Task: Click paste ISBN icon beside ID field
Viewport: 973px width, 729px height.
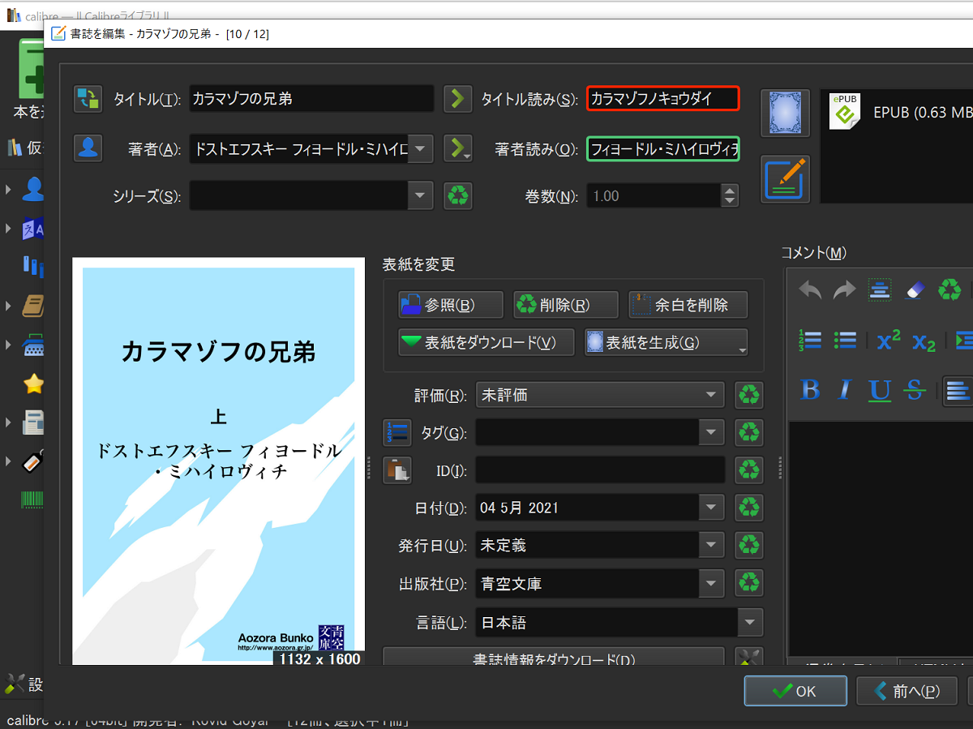Action: pyautogui.click(x=397, y=470)
